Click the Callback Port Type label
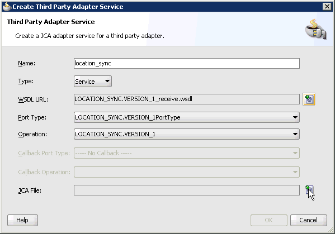This screenshot has height=234, width=335. [x=44, y=153]
